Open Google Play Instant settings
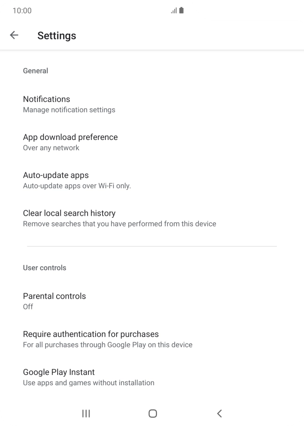Viewport: 304px width, 426px height. coord(59,372)
